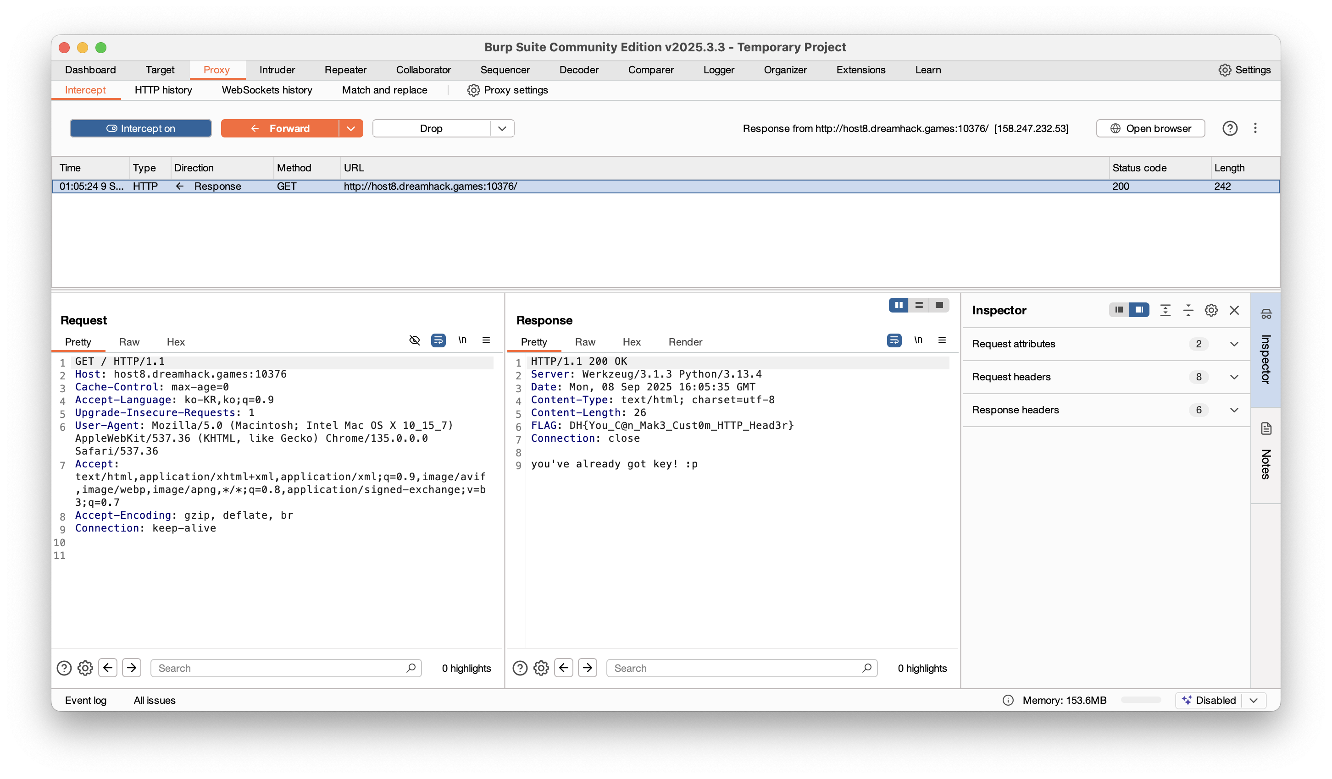The width and height of the screenshot is (1332, 779).
Task: Click the Proxy help question mark icon
Action: pyautogui.click(x=1230, y=128)
